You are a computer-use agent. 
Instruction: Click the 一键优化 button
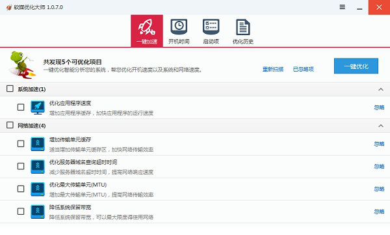coord(356,66)
